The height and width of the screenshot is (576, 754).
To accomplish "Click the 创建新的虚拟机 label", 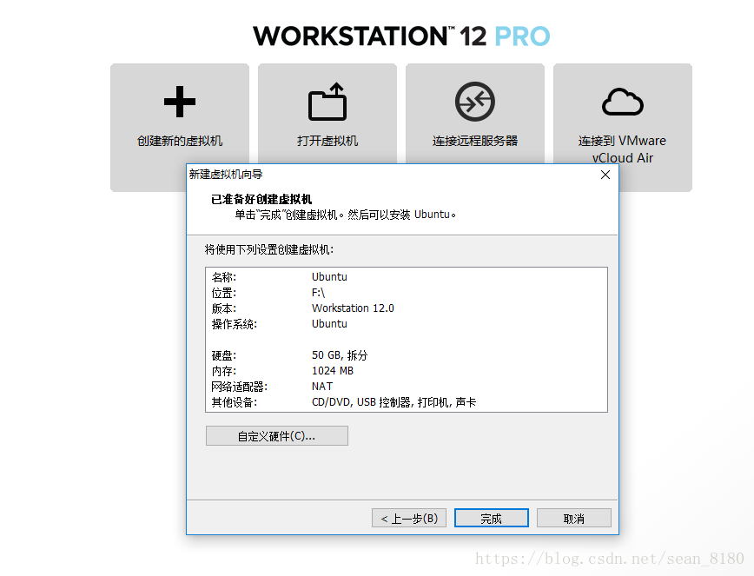I will 180,141.
